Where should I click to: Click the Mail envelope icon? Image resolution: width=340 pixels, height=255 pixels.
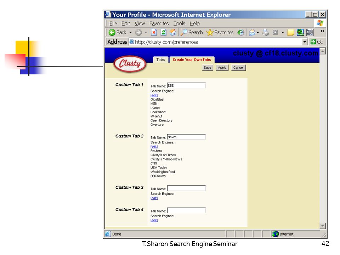[x=252, y=33]
